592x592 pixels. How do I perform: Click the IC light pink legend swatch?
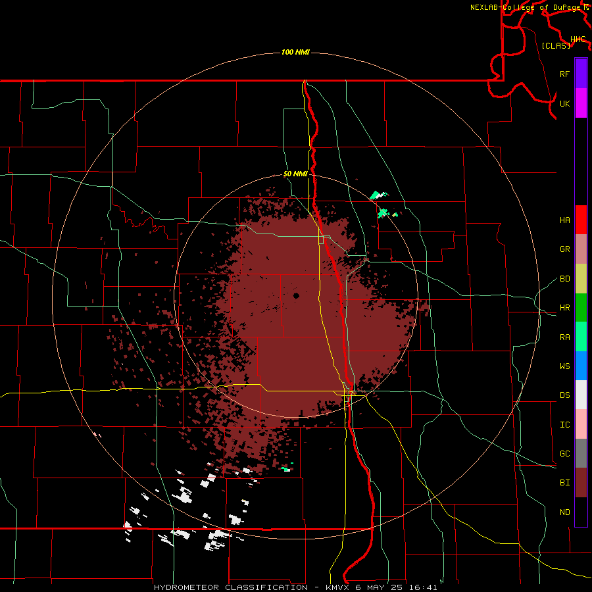pyautogui.click(x=581, y=424)
